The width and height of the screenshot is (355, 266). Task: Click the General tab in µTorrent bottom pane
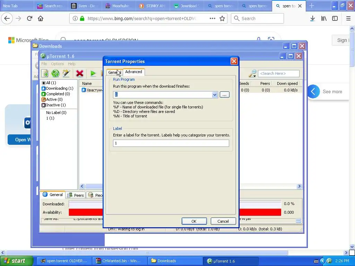[x=53, y=195]
